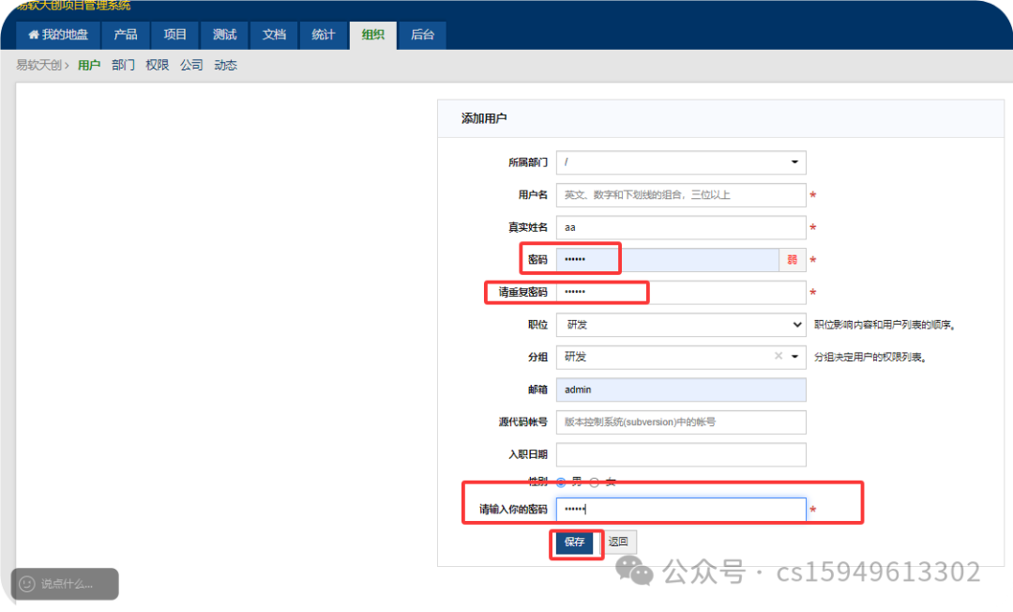The height and width of the screenshot is (612, 1013).
Task: Click the 真实姓名 field containing aa
Action: click(681, 227)
